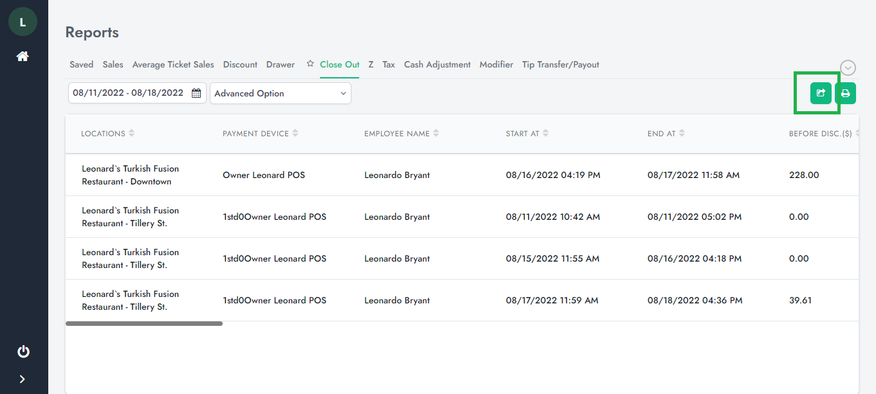Click the power logout icon
This screenshot has height=394, width=876.
coord(23,352)
